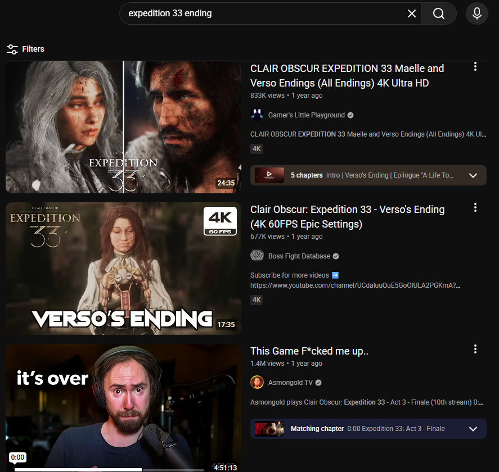The image size is (499, 472).
Task: Click the 5 chapters label
Action: pos(307,175)
